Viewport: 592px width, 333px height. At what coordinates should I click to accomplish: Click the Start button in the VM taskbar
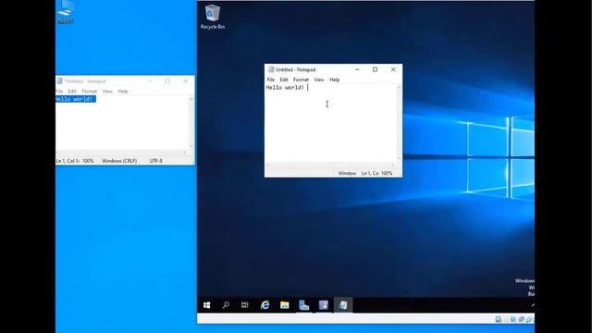tap(206, 305)
